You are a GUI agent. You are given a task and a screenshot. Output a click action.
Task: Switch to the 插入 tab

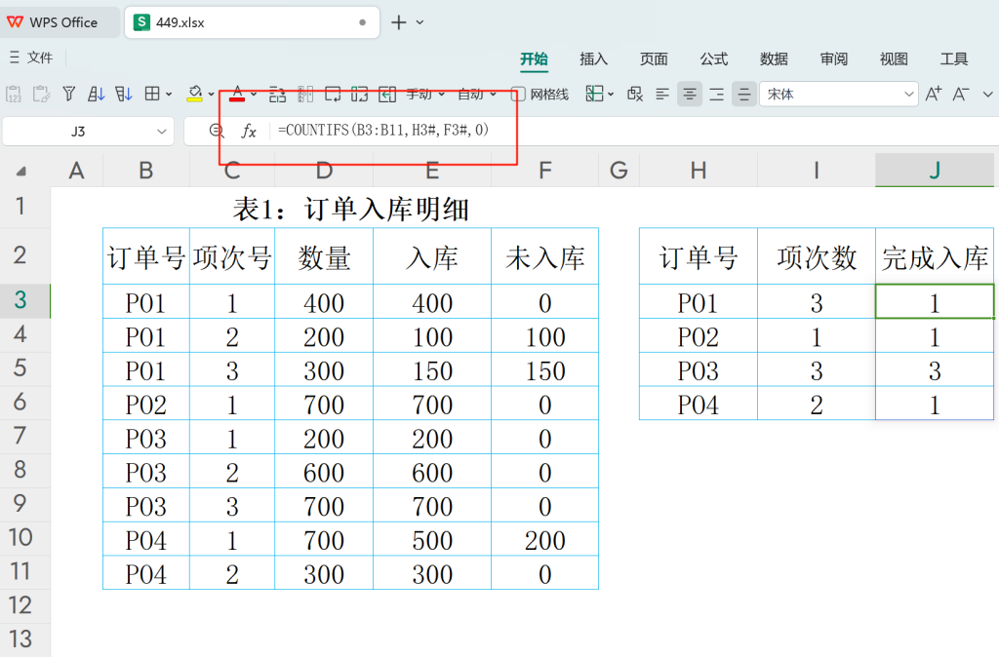pos(594,59)
